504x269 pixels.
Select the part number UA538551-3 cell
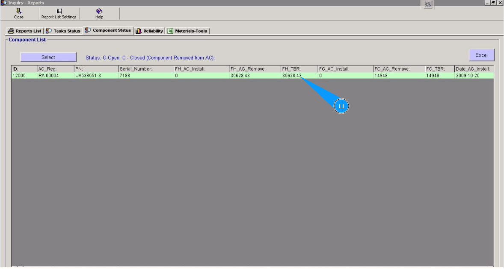[x=96, y=76]
